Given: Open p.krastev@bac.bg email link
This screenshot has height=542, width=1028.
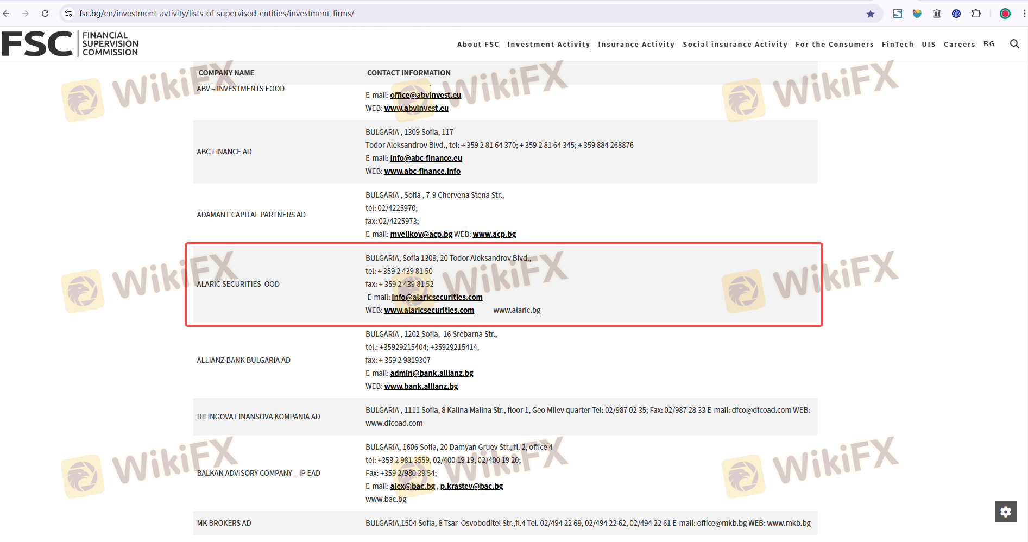Looking at the screenshot, I should tap(471, 486).
